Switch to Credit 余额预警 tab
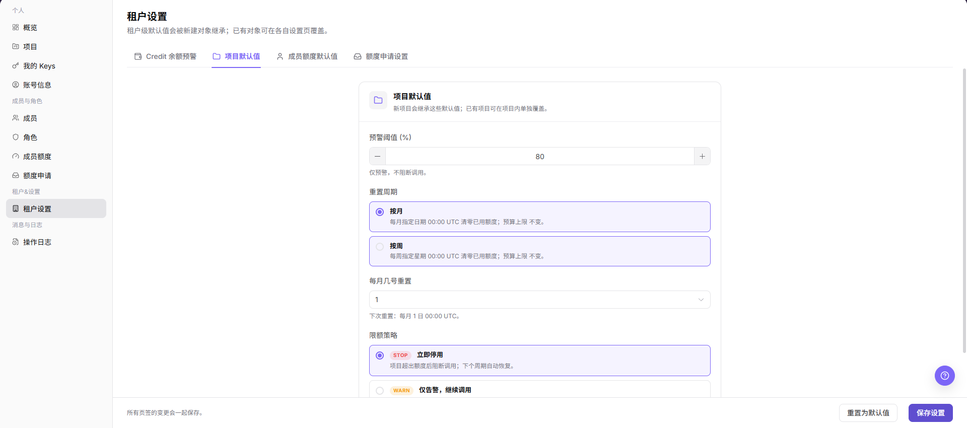Image resolution: width=967 pixels, height=428 pixels. (165, 56)
